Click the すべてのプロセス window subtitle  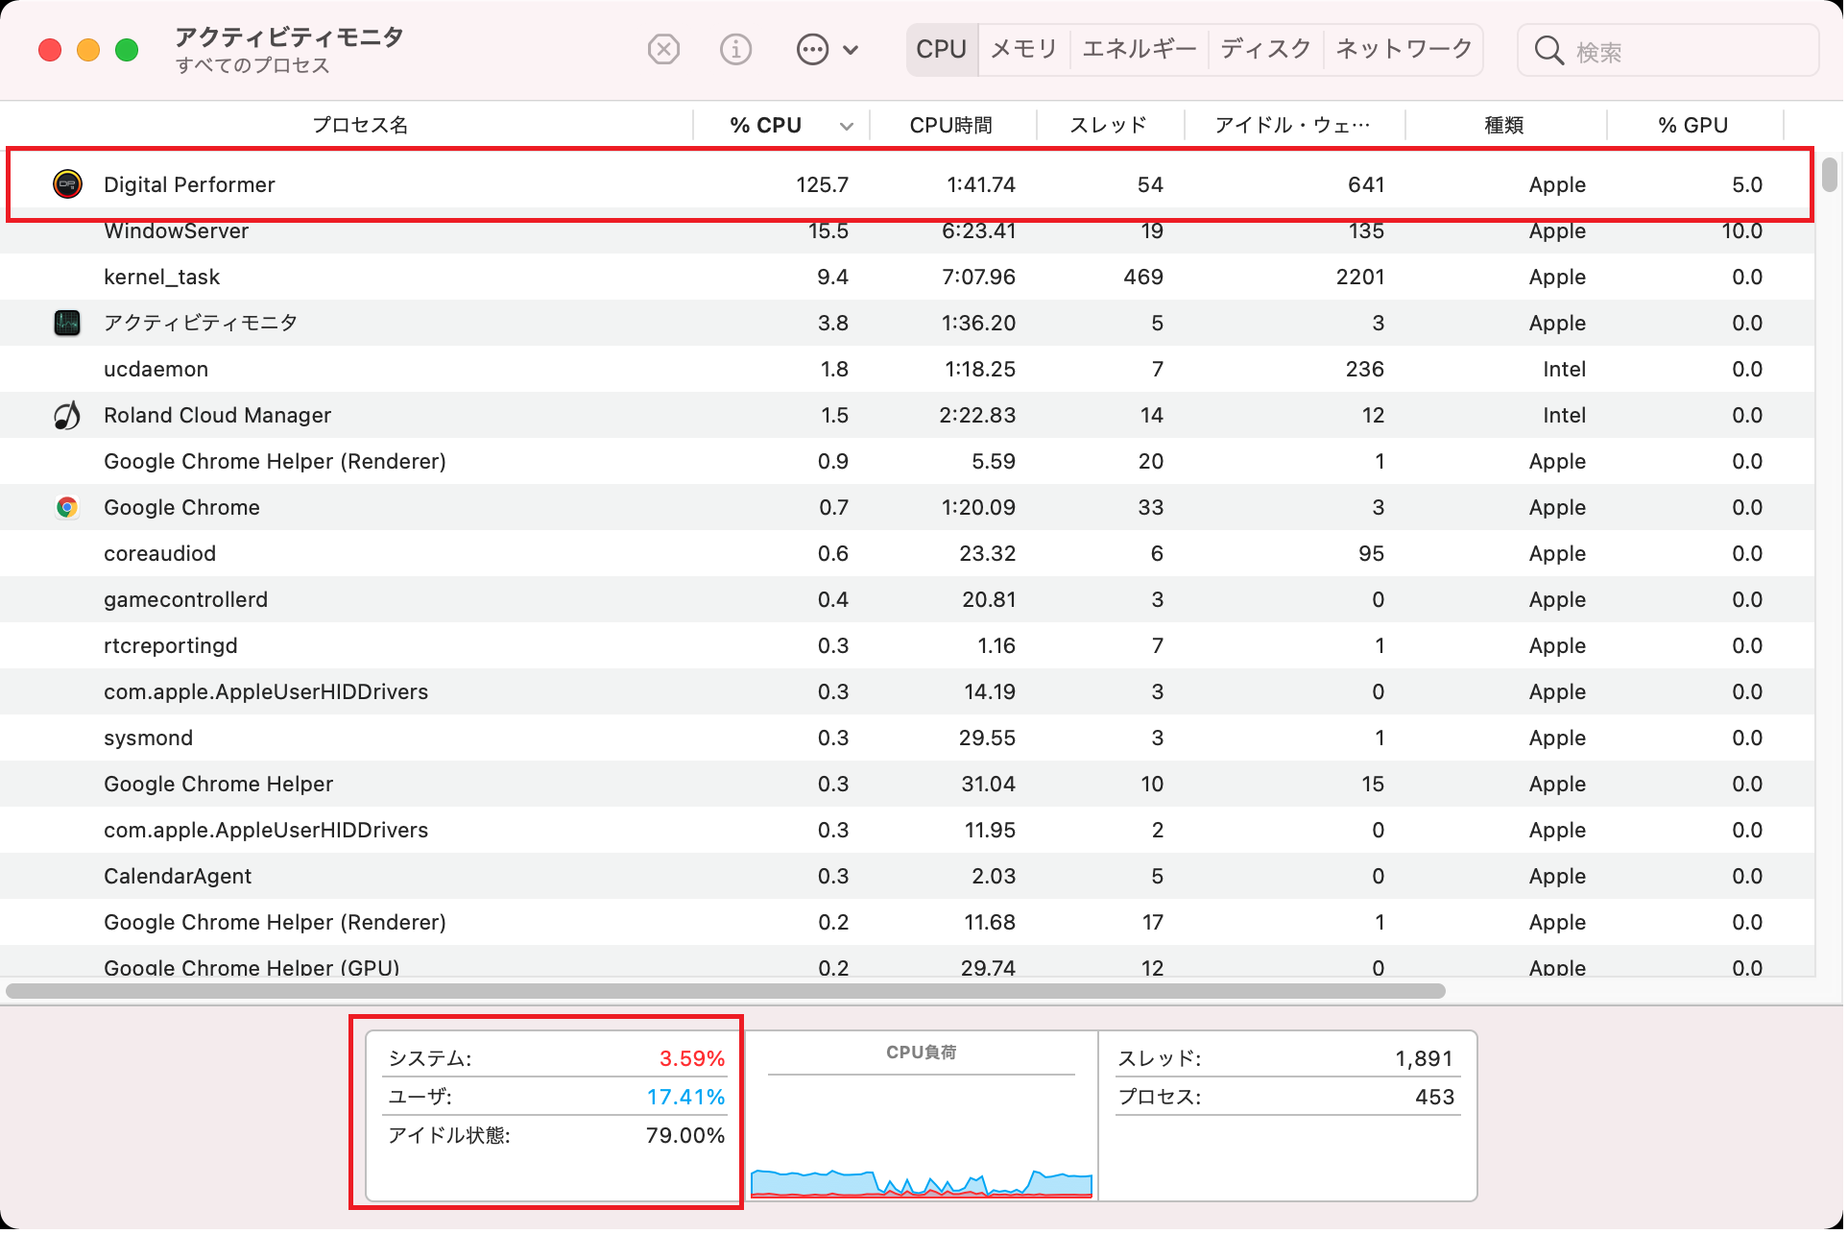point(253,66)
